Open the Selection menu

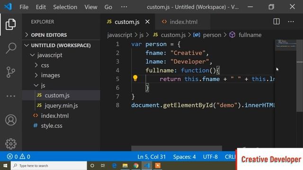(65, 7)
